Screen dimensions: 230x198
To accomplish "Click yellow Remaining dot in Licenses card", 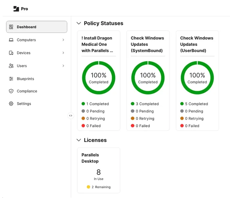I will pyautogui.click(x=88, y=187).
